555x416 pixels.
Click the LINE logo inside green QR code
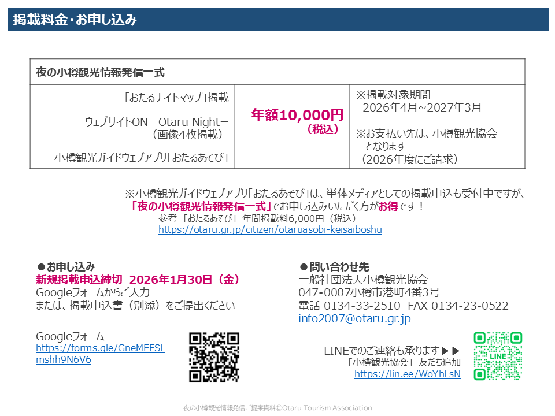click(498, 356)
